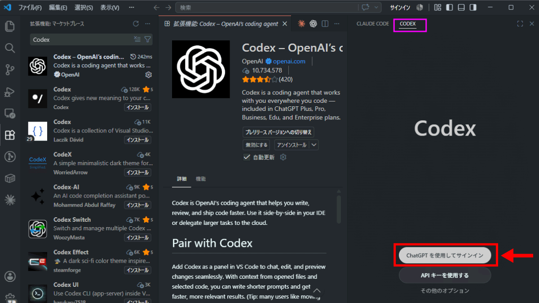539x303 pixels.
Task: Open marketplace panel more actions menu
Action: [x=148, y=23]
